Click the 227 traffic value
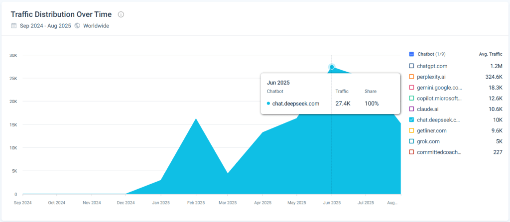This screenshot has width=510, height=222. coord(498,152)
